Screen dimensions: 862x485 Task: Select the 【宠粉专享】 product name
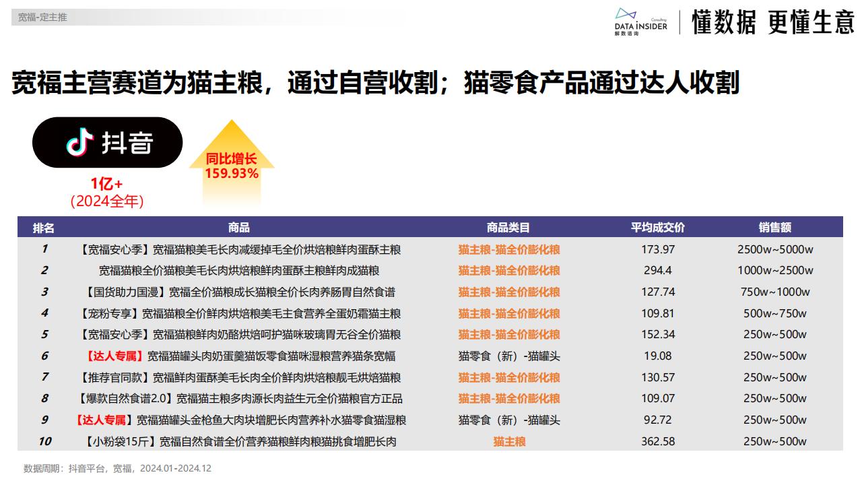pos(240,313)
